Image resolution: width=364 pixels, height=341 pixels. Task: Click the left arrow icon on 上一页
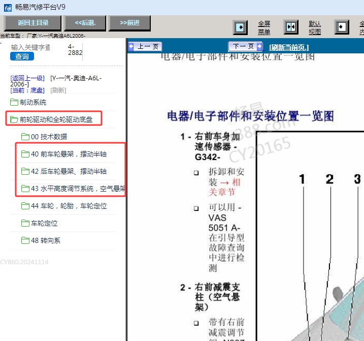click(x=131, y=46)
